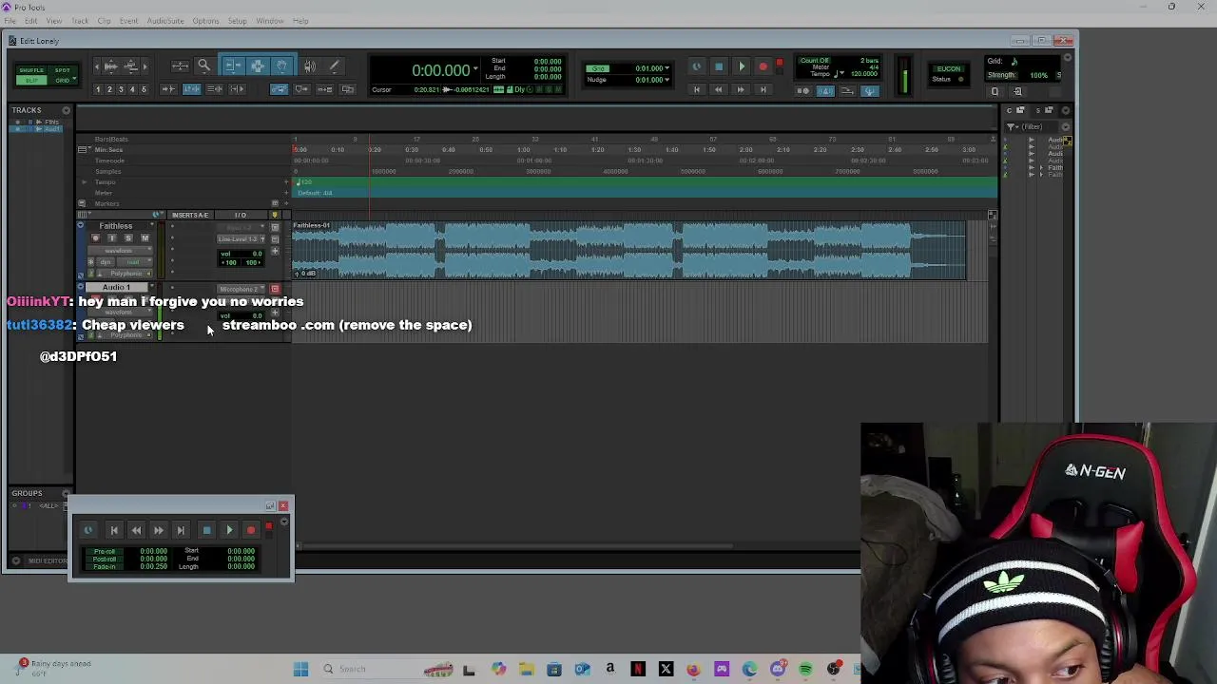This screenshot has width=1217, height=684.
Task: Open the ruler view selector icon
Action: click(x=84, y=149)
